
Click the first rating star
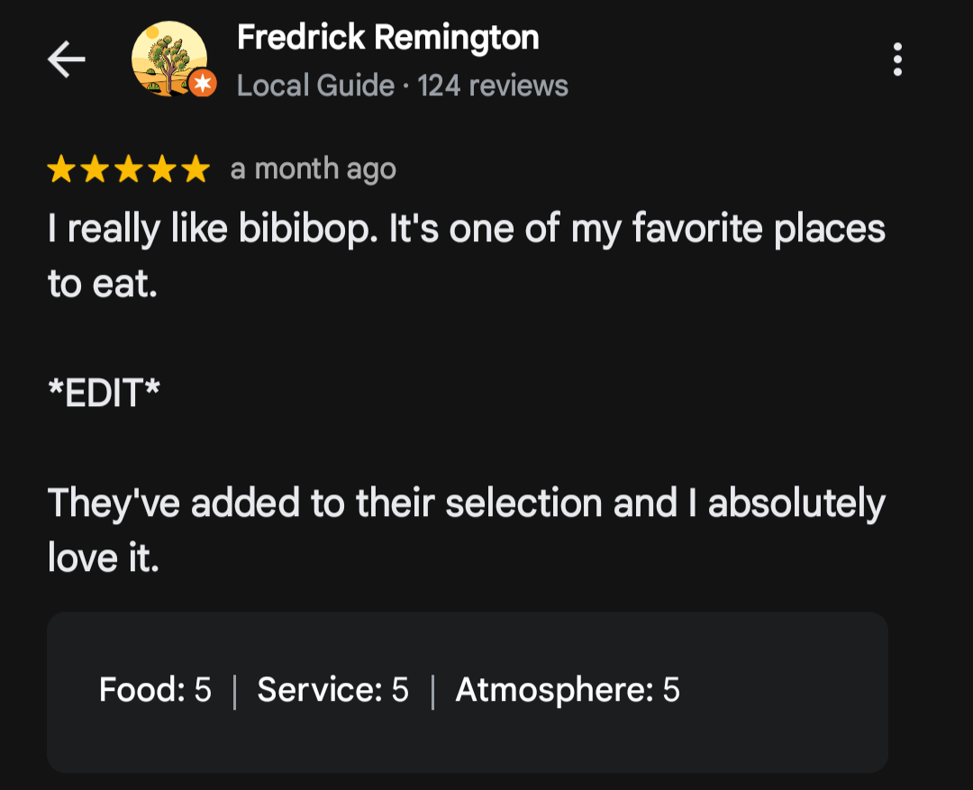[x=61, y=169]
